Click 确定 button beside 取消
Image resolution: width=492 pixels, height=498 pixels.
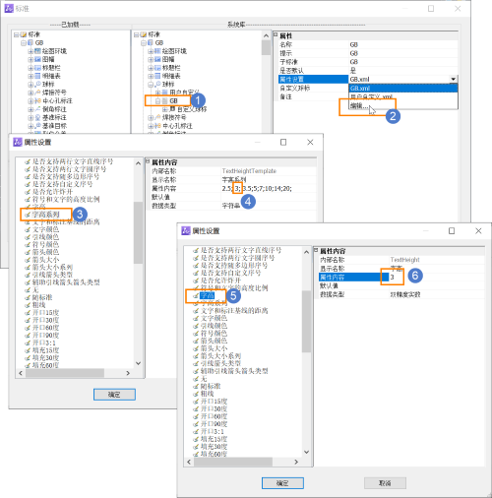tap(282, 483)
